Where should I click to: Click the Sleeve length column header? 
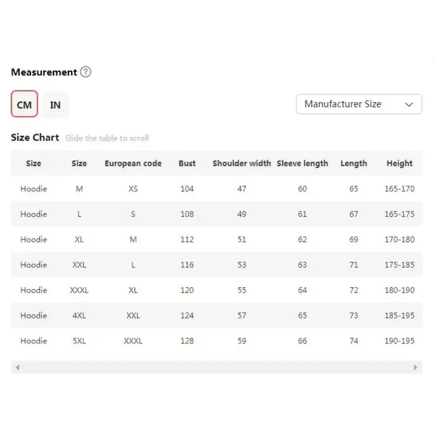click(x=302, y=164)
